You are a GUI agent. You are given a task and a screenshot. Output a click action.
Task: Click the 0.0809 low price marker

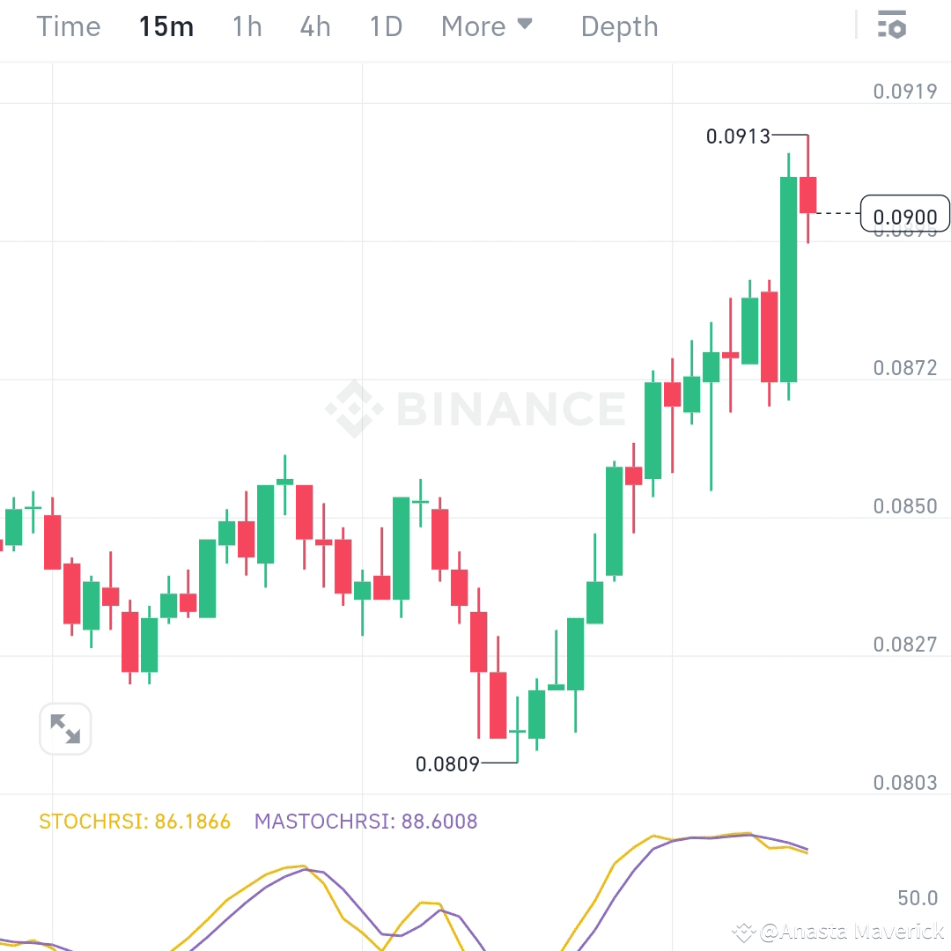click(x=447, y=764)
